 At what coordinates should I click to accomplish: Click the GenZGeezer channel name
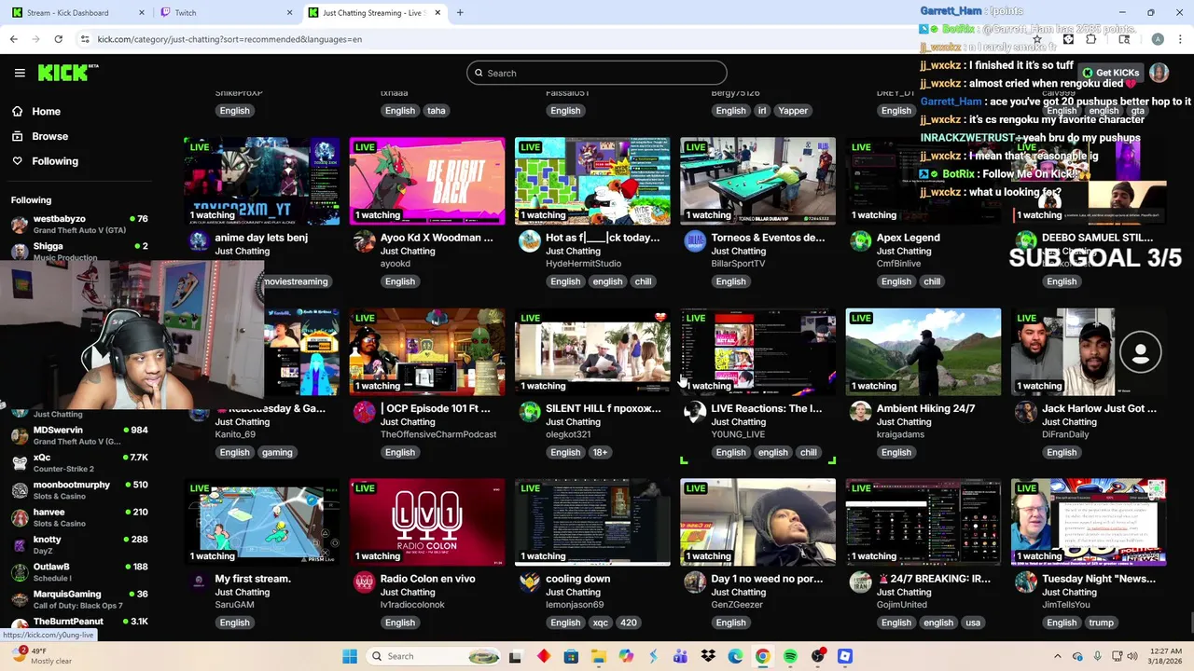[738, 605]
